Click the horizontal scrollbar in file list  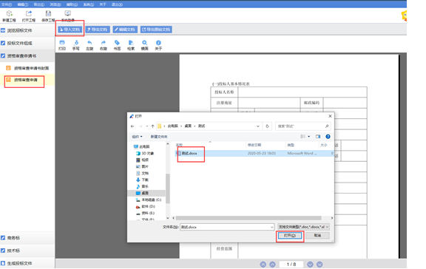click(248, 218)
